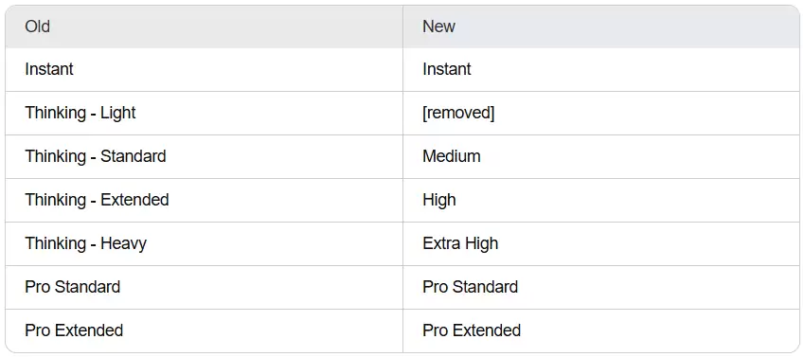804x357 pixels.
Task: Click the word "Thinking" in the Standard row
Action: click(x=55, y=156)
